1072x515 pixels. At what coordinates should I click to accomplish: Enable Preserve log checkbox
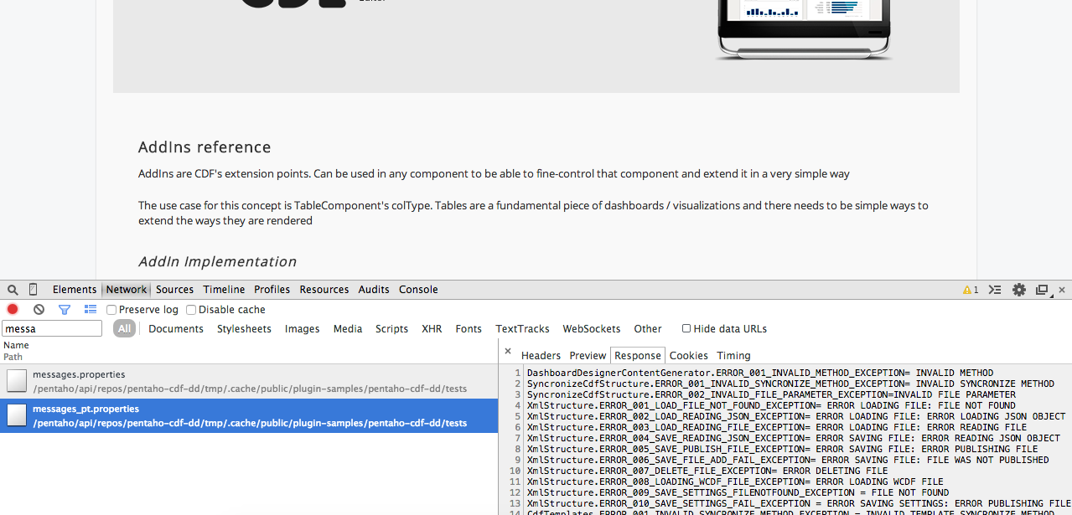(x=111, y=310)
